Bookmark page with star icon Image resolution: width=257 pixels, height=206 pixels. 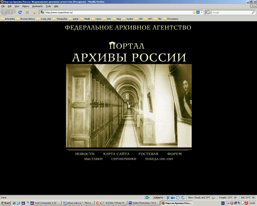coord(194,12)
